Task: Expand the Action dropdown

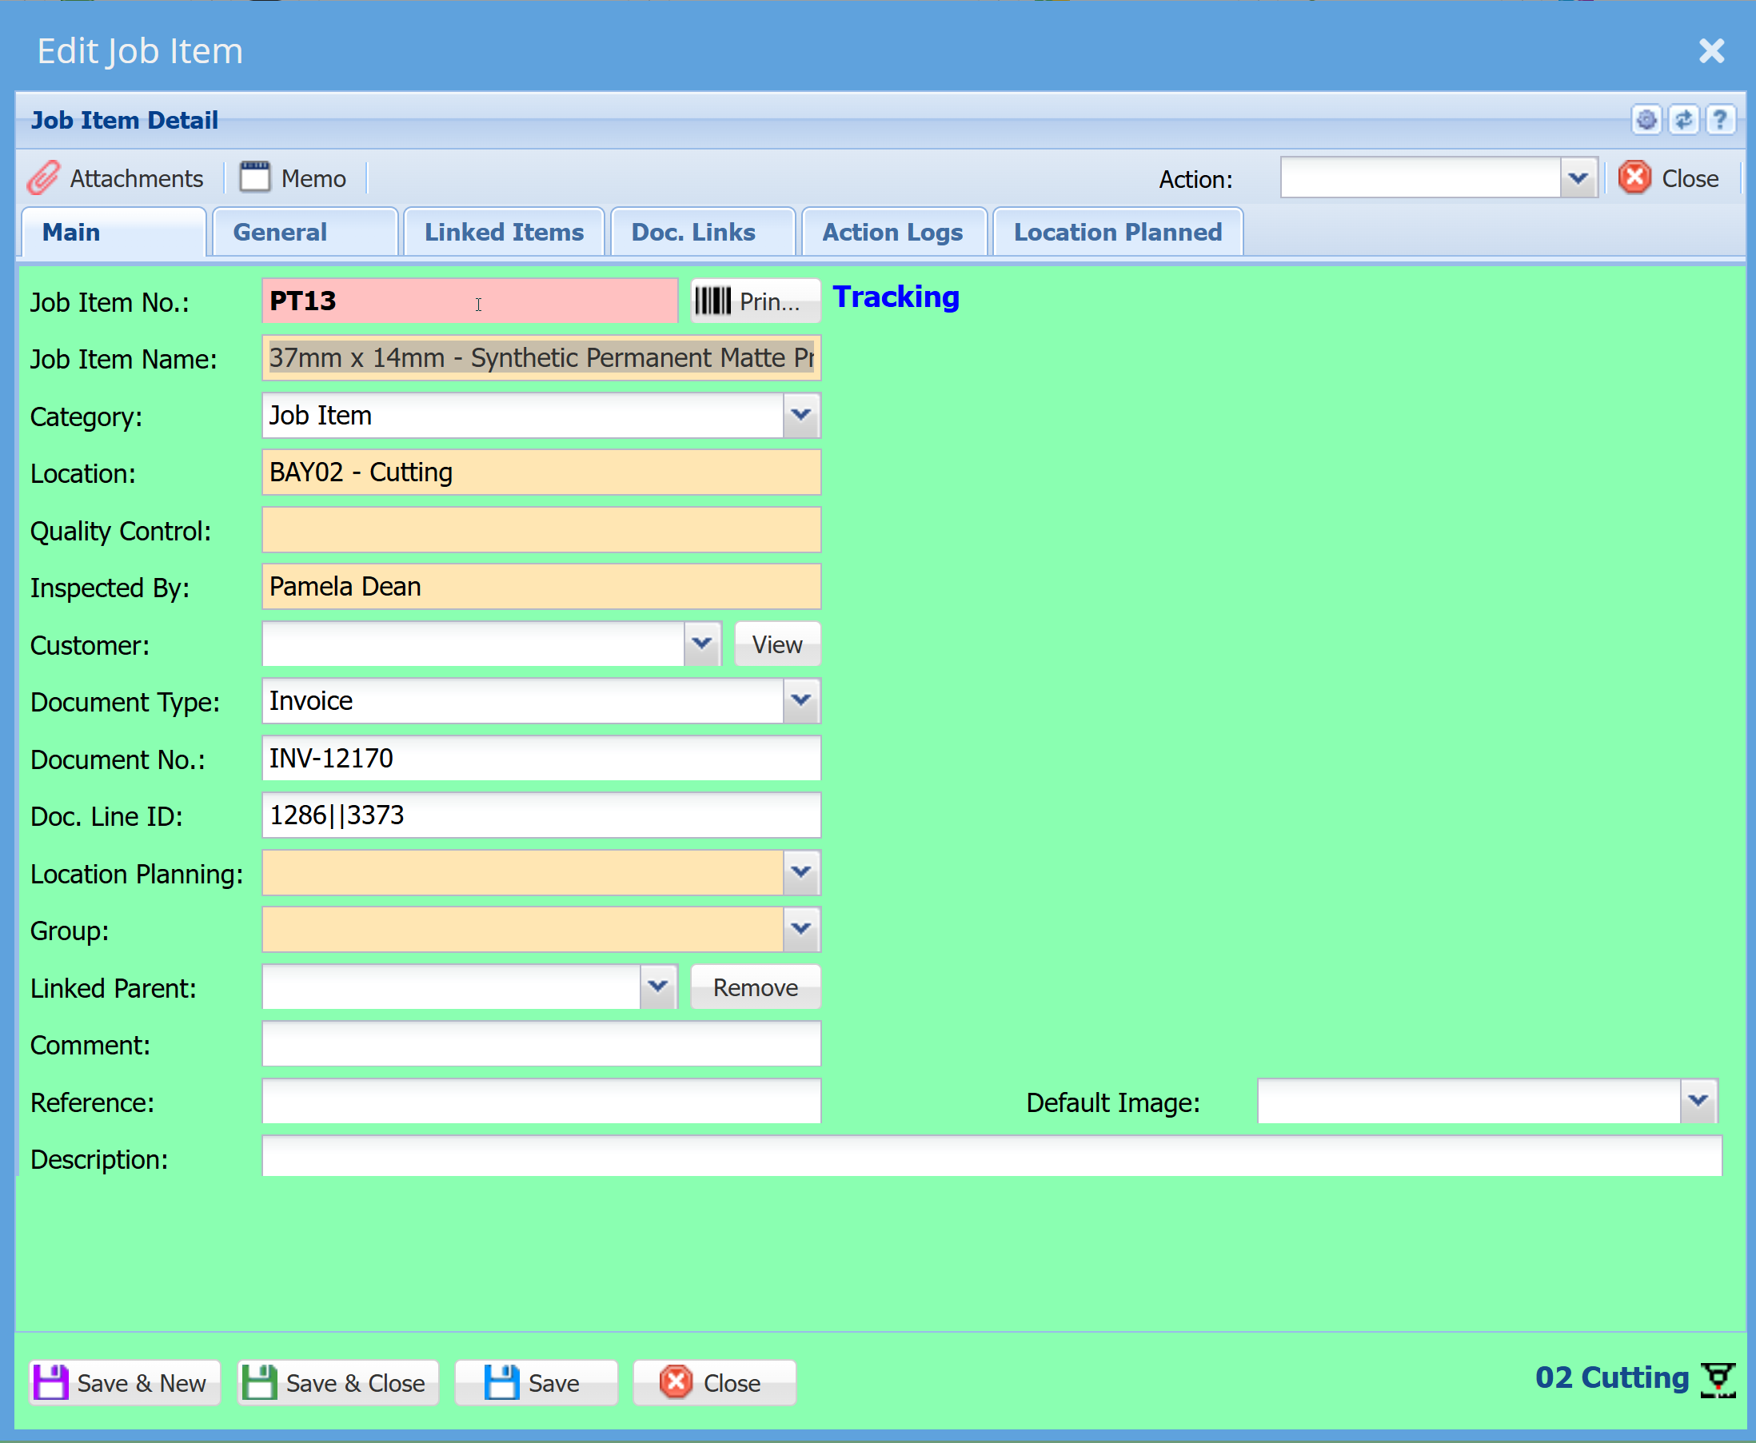Action: pyautogui.click(x=1578, y=178)
